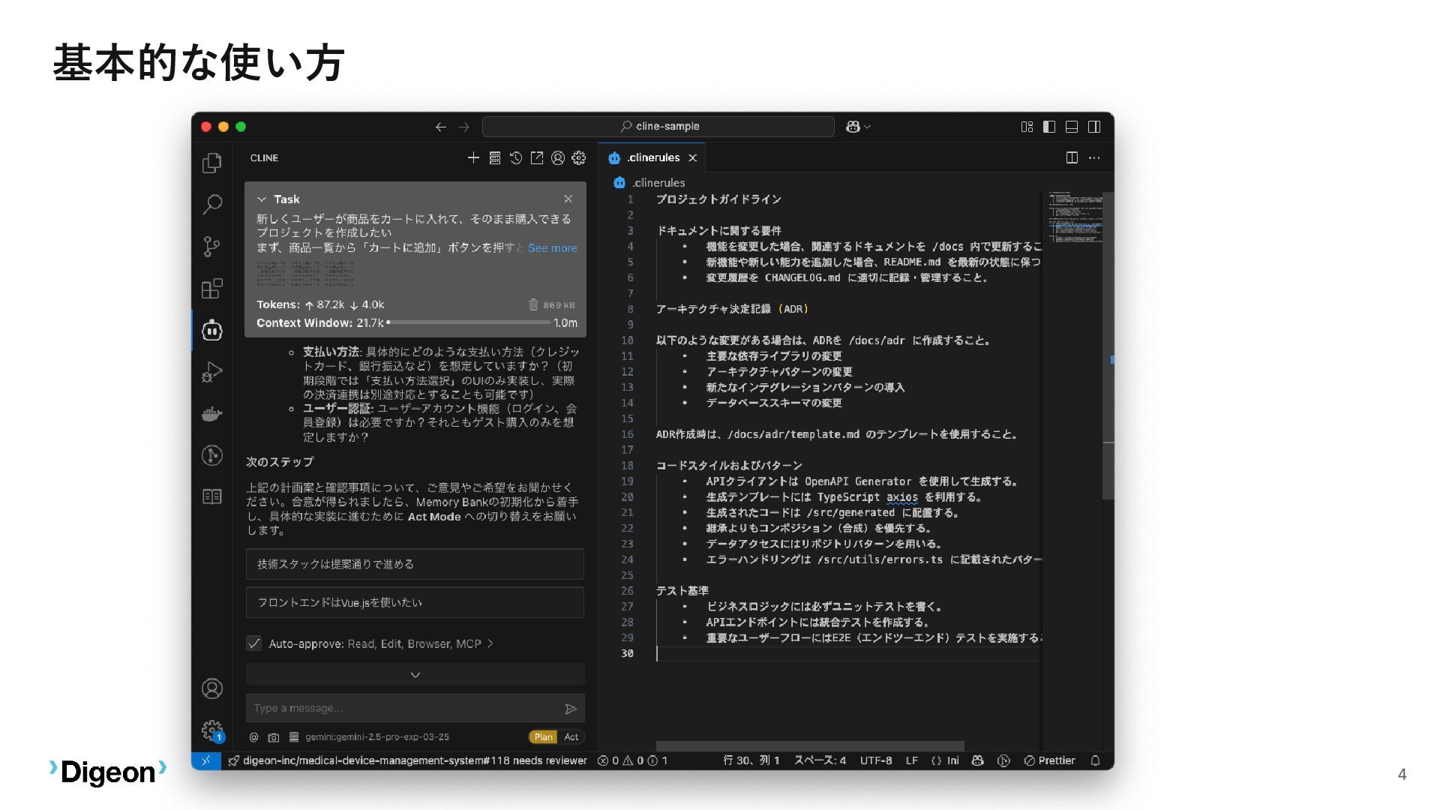Toggle the primary side bar

coord(1049,127)
